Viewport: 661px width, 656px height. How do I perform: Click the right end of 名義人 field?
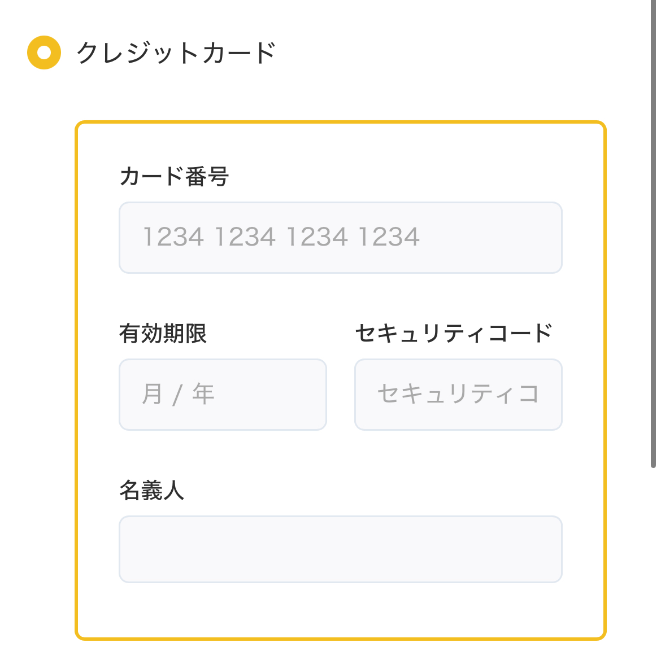point(544,549)
